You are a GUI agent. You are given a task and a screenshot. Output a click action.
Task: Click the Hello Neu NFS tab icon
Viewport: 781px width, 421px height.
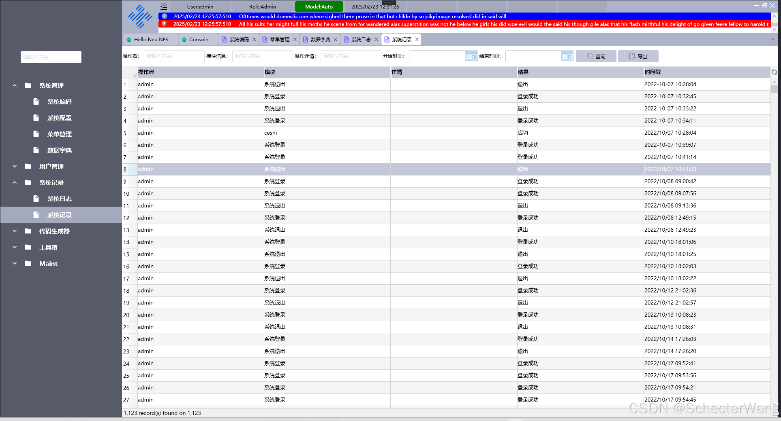tap(129, 40)
